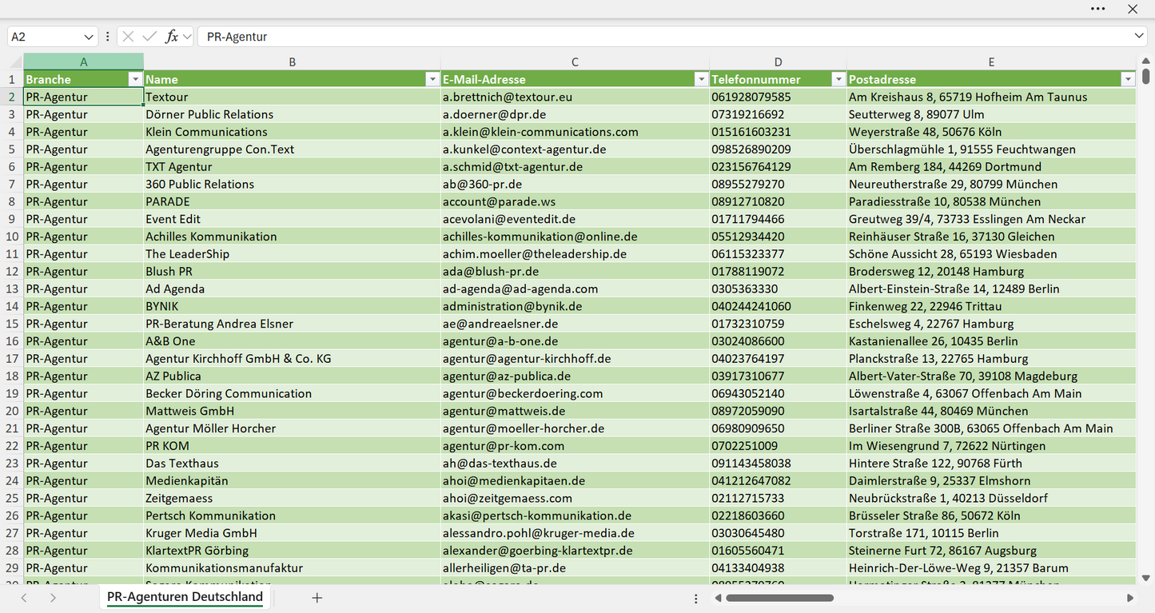This screenshot has height=613, width=1155.
Task: Click the horizontal scrollbar thumb
Action: click(x=779, y=598)
